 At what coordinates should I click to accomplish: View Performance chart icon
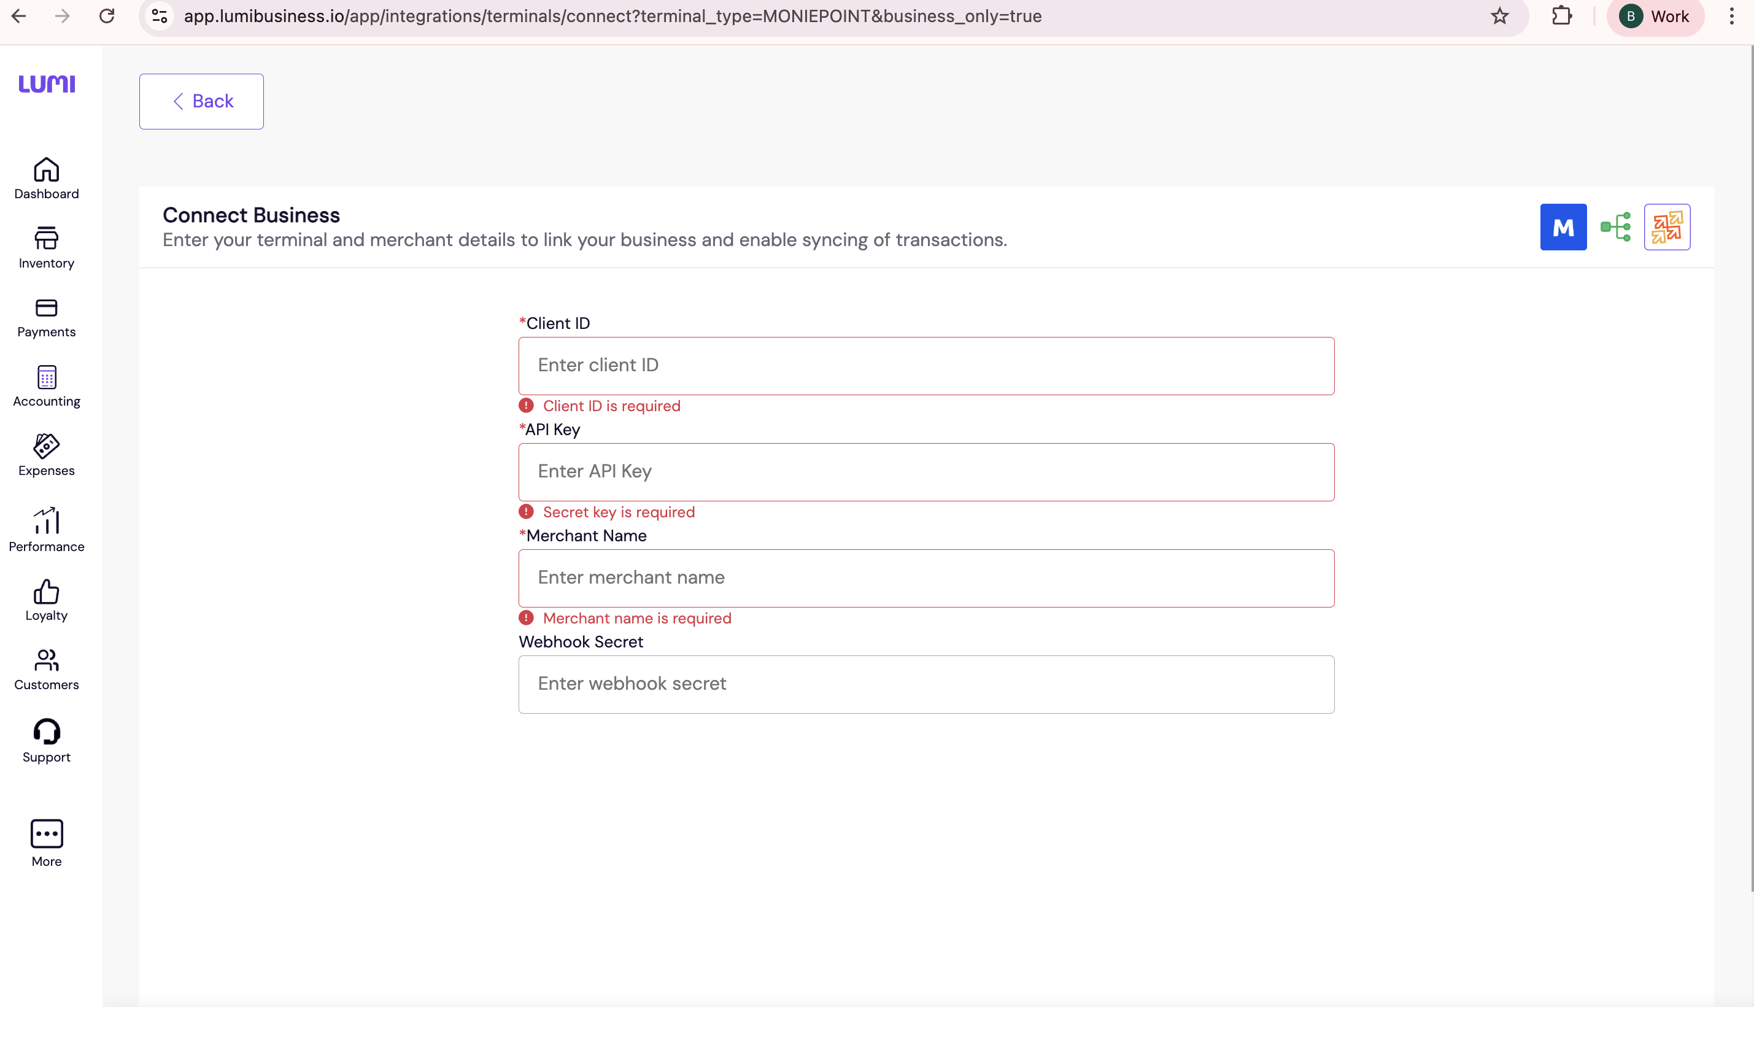click(x=47, y=521)
